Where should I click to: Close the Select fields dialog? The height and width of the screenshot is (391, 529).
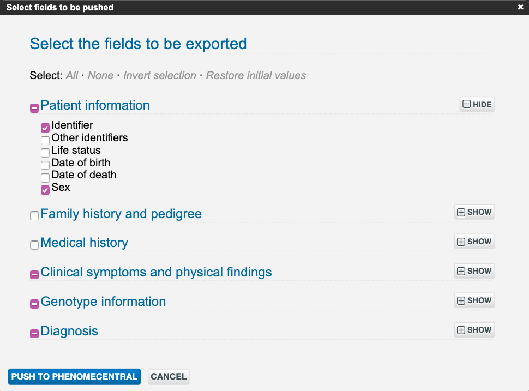coord(520,8)
